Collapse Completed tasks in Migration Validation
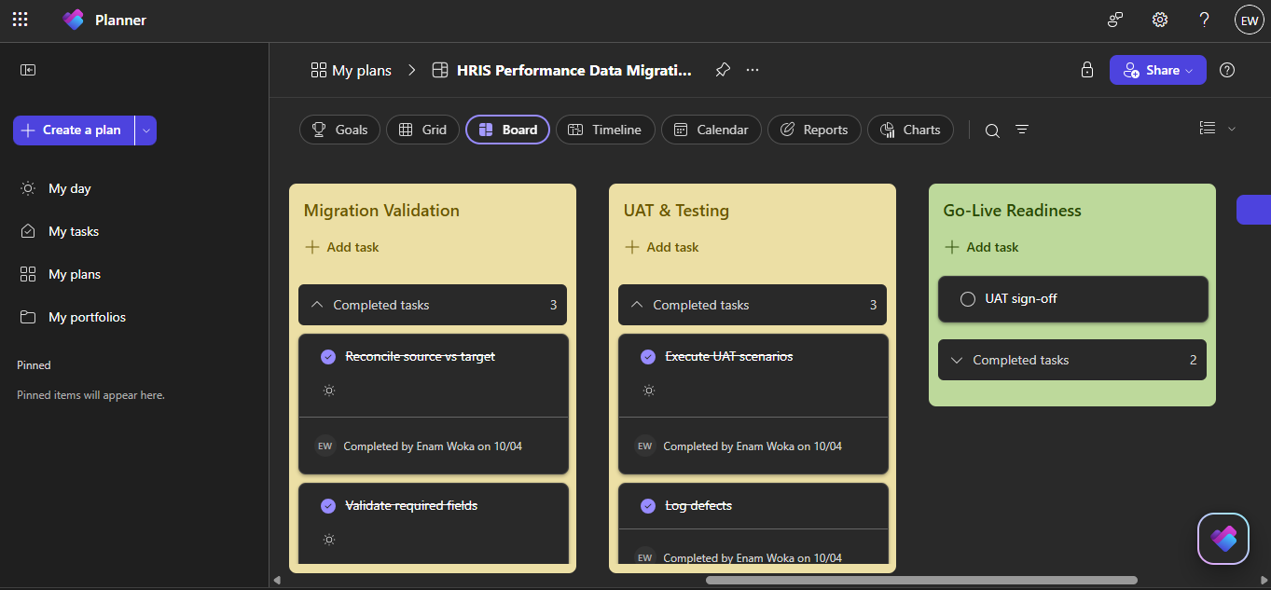1271x590 pixels. (433, 305)
